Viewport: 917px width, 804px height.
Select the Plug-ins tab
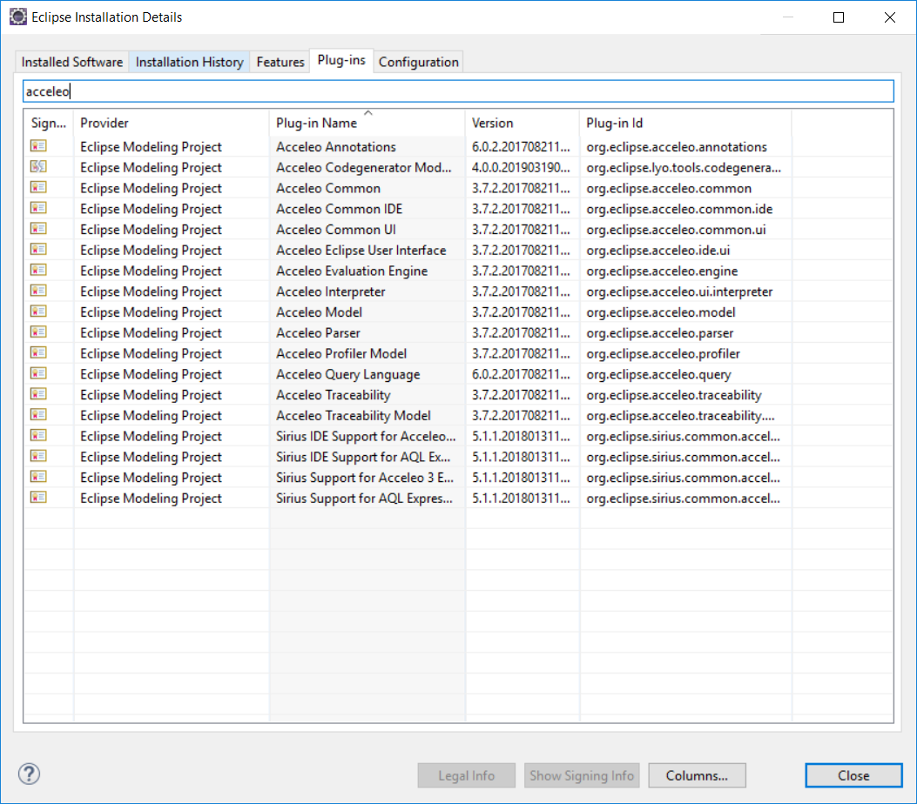[x=341, y=60]
